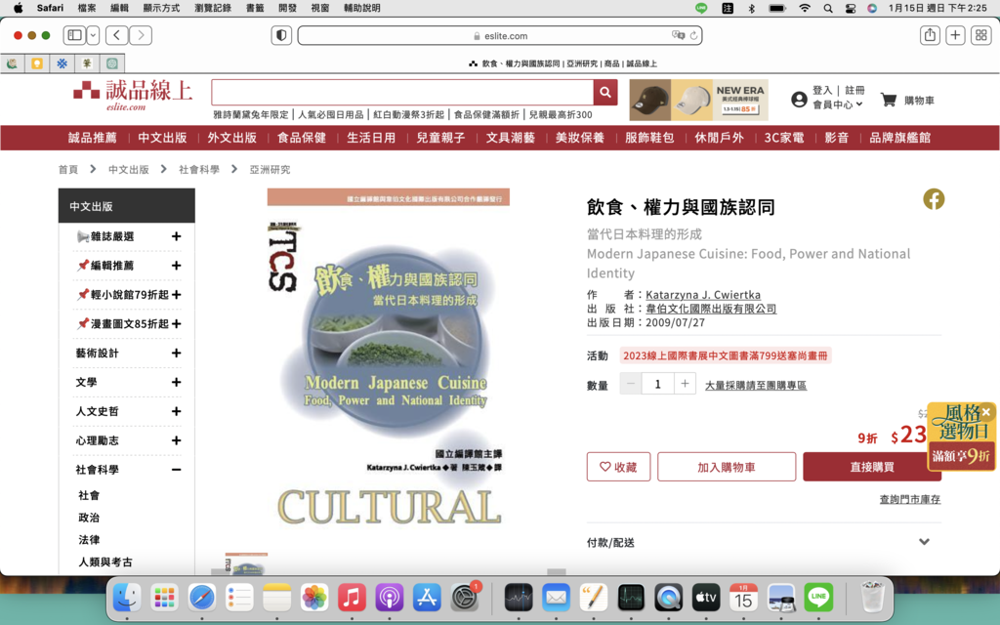The width and height of the screenshot is (1000, 625).
Task: Click the member account avatar icon
Action: (799, 99)
